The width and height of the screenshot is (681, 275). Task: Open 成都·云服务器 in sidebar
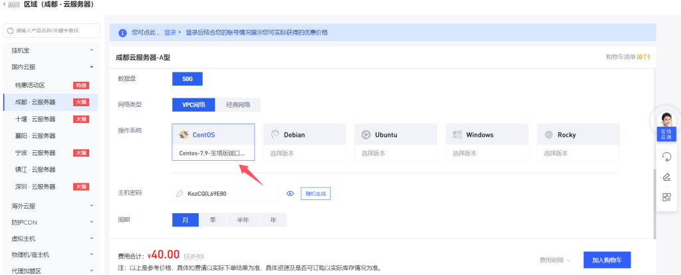(35, 102)
